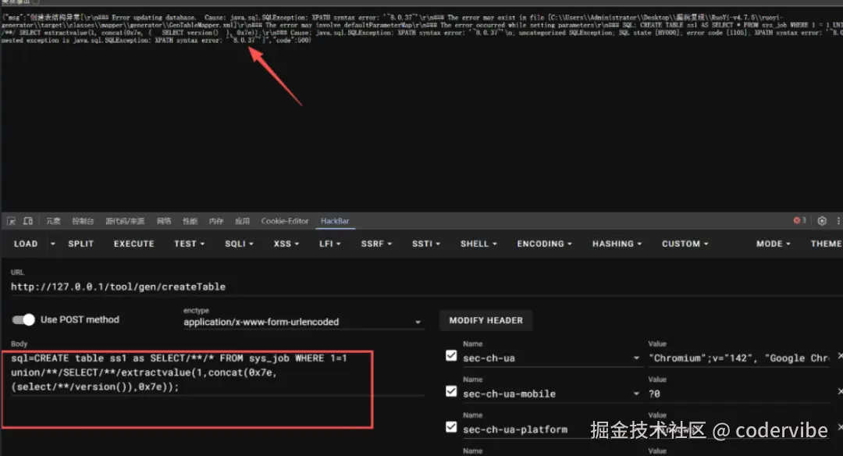
Task: Open the SHELL dropdown menu
Action: pyautogui.click(x=478, y=244)
